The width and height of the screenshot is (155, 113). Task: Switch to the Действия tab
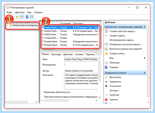(68, 54)
